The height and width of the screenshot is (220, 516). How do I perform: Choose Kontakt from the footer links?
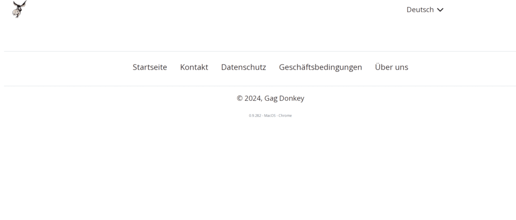click(194, 67)
